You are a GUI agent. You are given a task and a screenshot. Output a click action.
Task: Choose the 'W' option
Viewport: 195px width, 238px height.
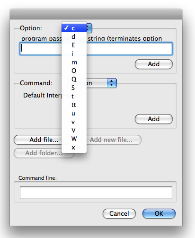pyautogui.click(x=74, y=139)
